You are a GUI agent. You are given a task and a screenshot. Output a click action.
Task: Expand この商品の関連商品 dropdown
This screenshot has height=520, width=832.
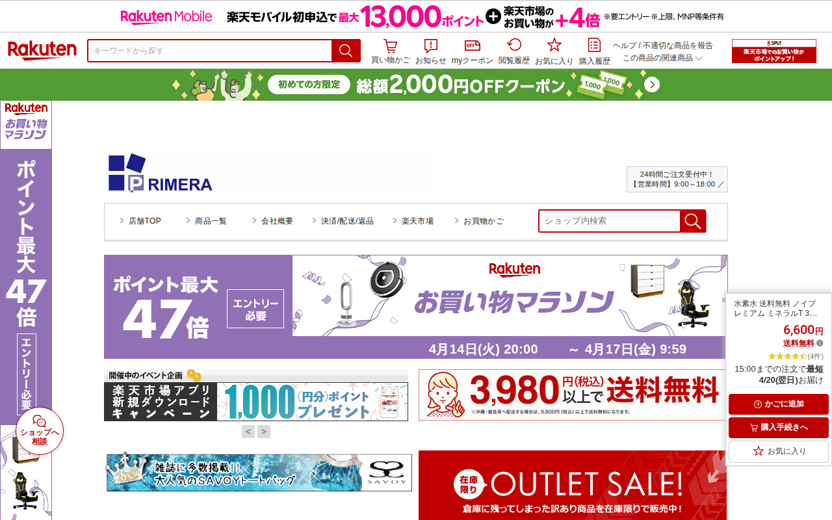pos(662,58)
